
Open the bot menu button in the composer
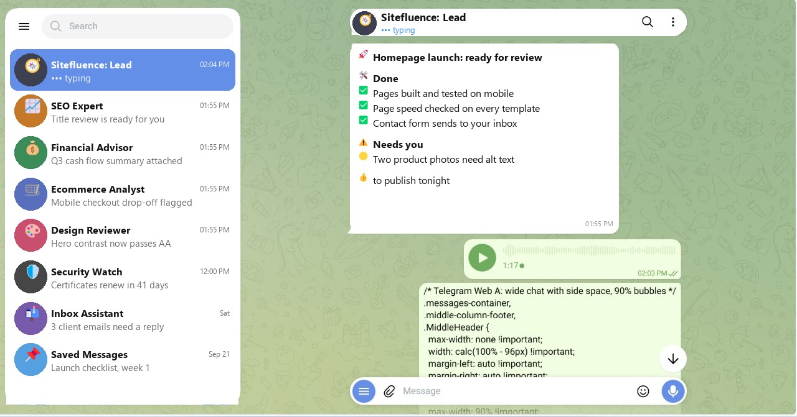(x=364, y=391)
